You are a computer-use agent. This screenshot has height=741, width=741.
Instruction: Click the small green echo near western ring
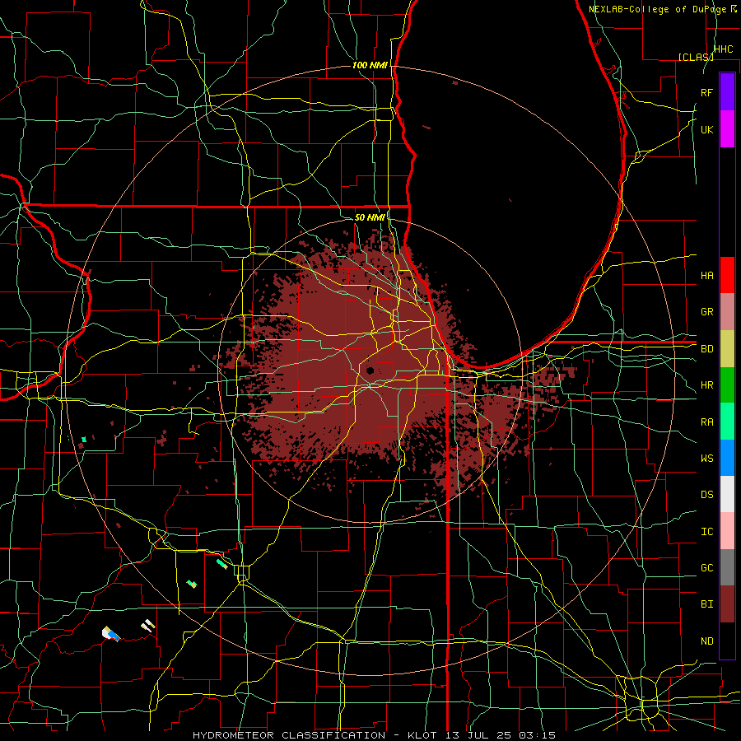[x=84, y=440]
